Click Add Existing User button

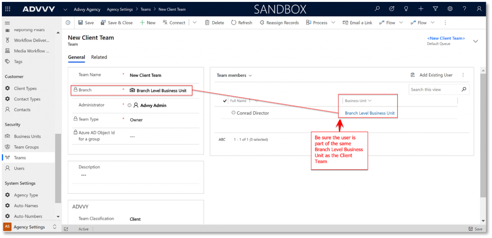(x=431, y=75)
